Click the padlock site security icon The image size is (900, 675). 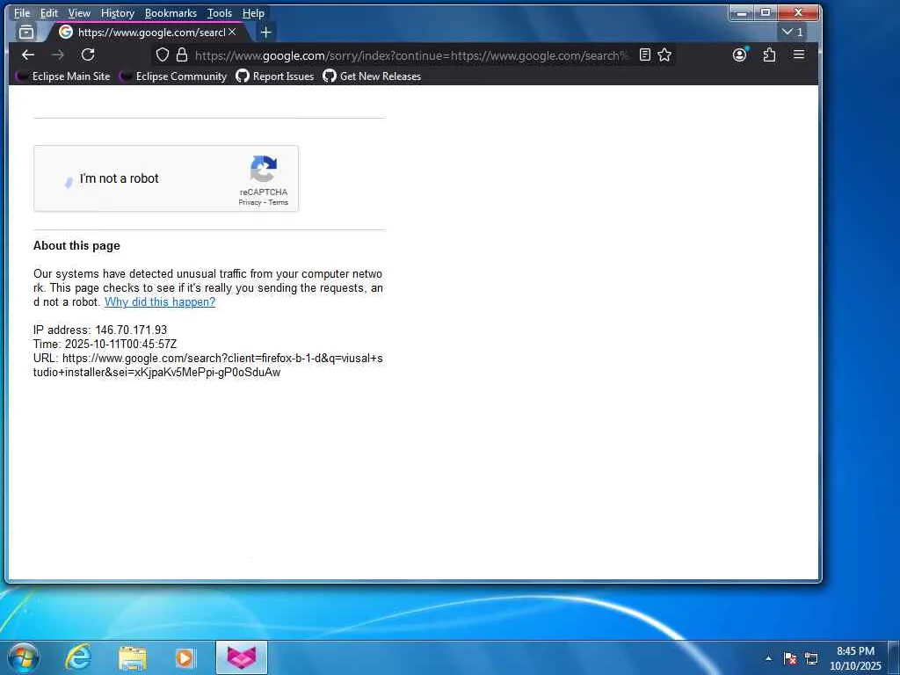coord(182,55)
